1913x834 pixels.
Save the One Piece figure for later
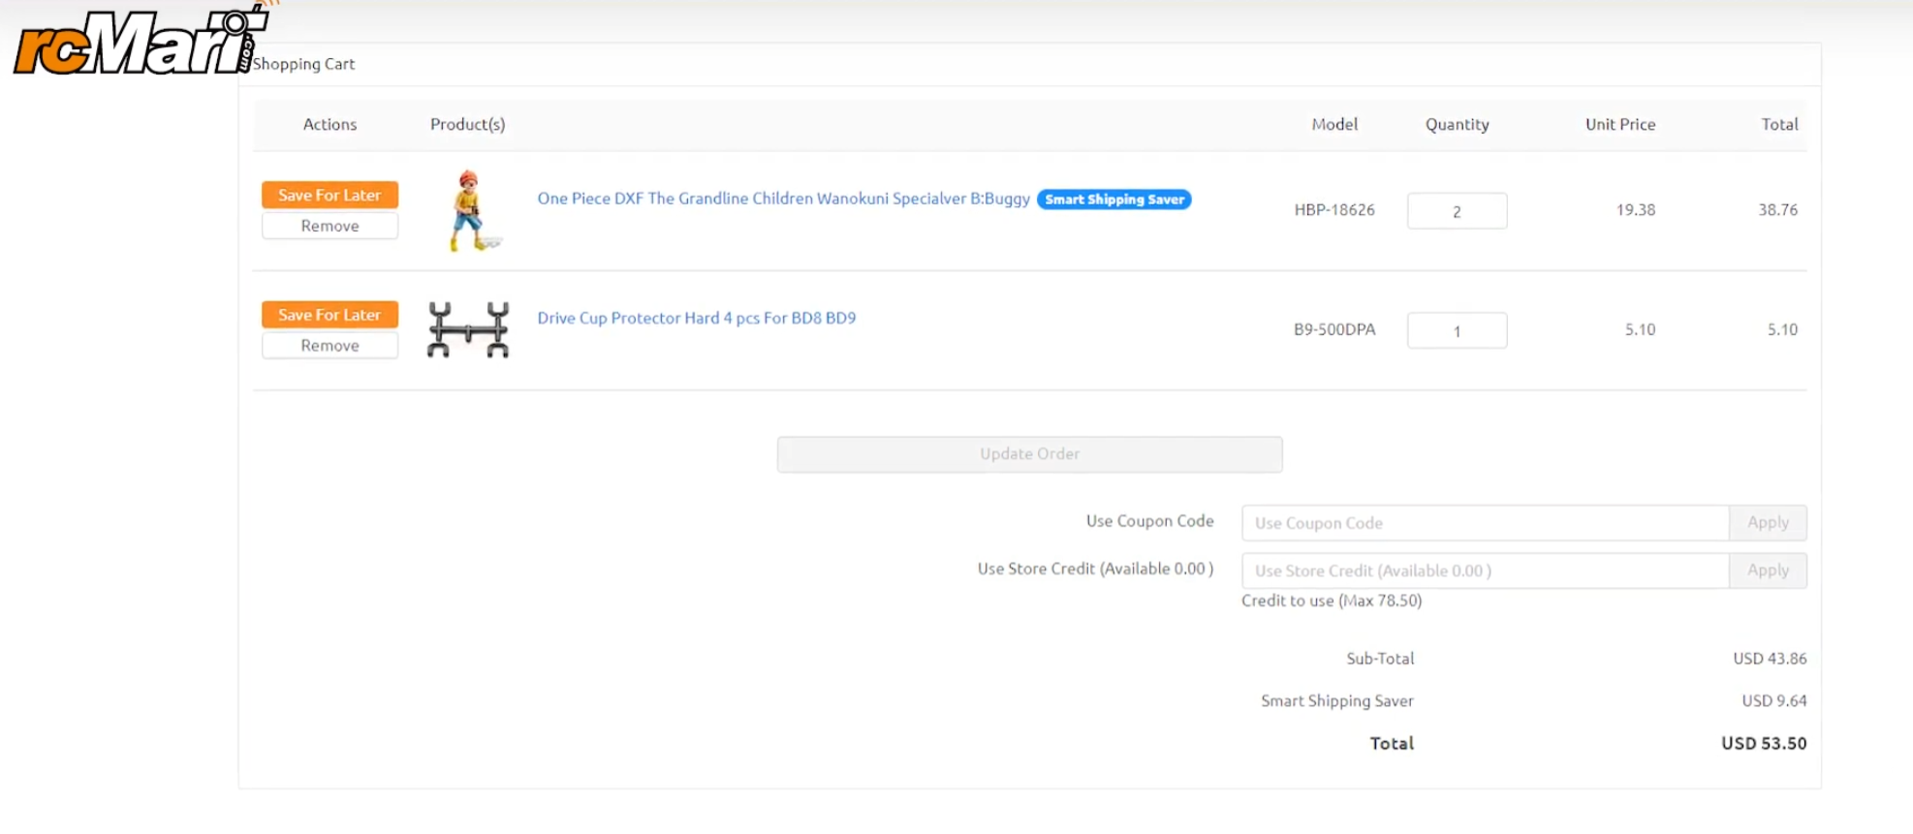point(329,195)
